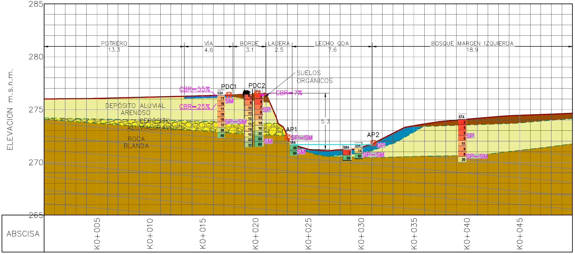Click the S6A borehole header
Screen dimensions: 575x254
tap(346, 147)
